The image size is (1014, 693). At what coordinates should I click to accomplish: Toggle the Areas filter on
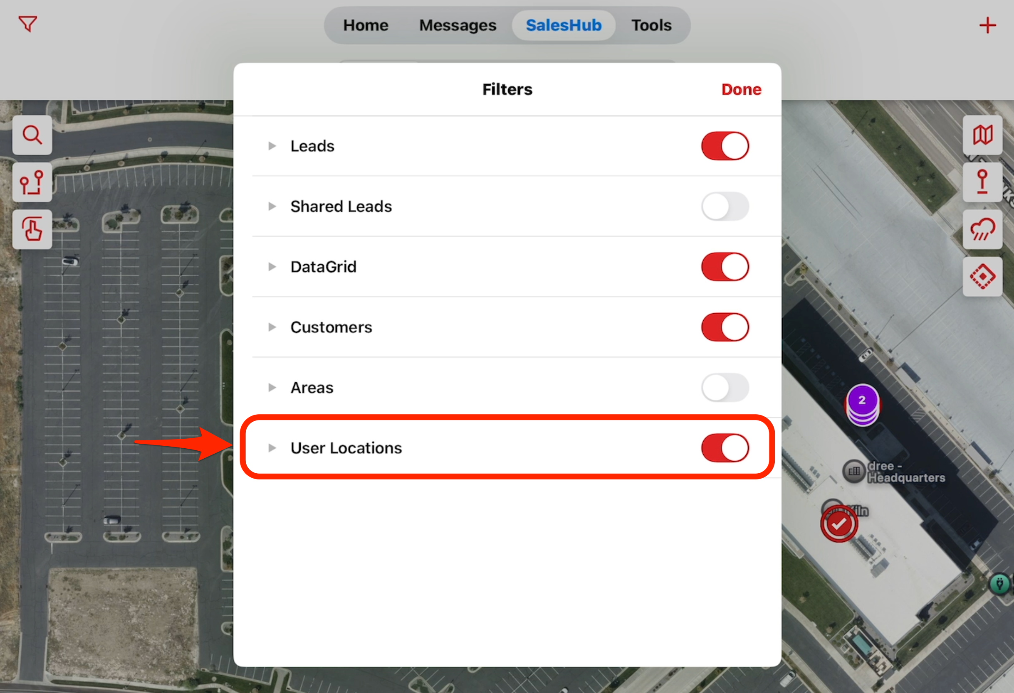click(x=725, y=388)
